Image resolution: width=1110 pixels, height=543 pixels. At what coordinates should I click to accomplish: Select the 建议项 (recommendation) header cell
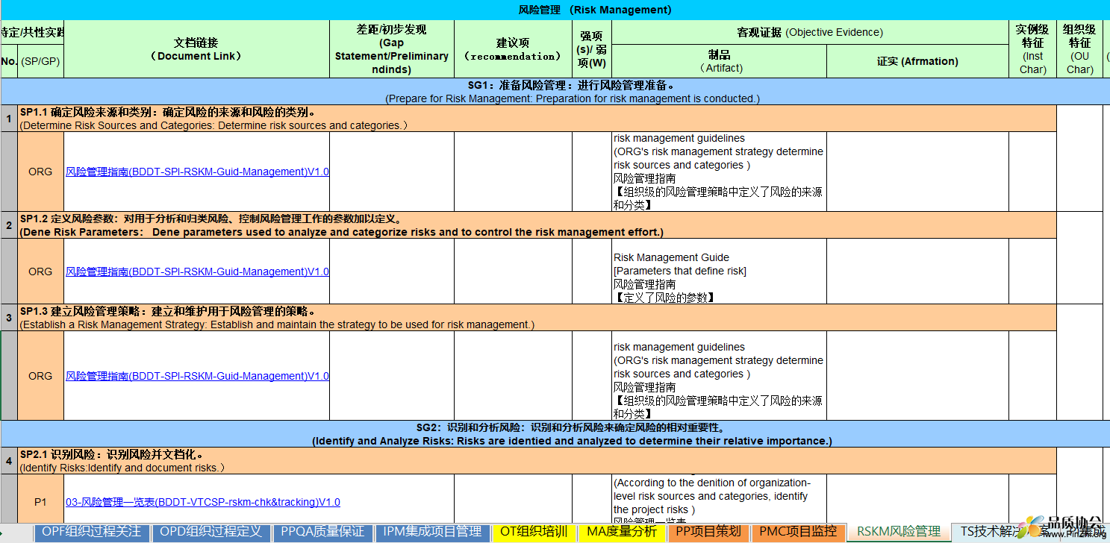point(513,49)
